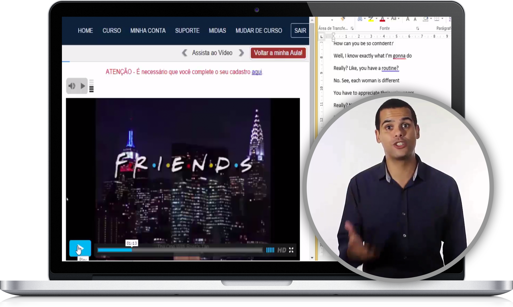The width and height of the screenshot is (513, 307).
Task: Click the indent marker on Word ruler
Action: 333,37
